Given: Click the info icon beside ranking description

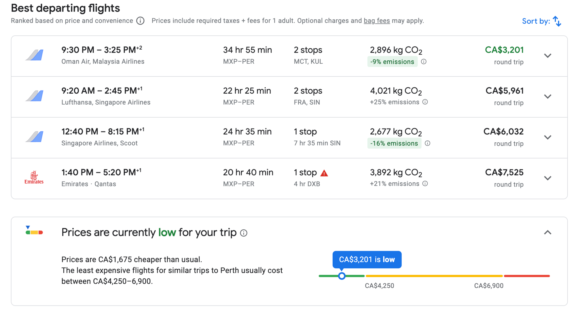Looking at the screenshot, I should coord(140,21).
